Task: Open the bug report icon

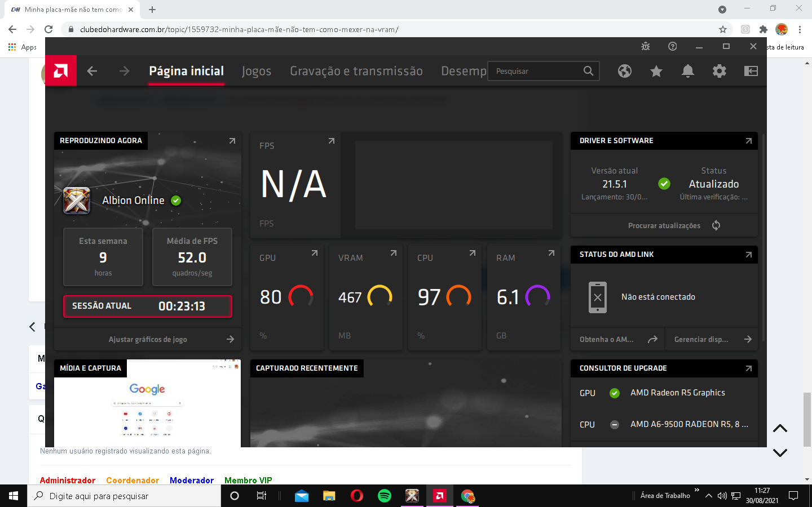Action: (x=646, y=46)
